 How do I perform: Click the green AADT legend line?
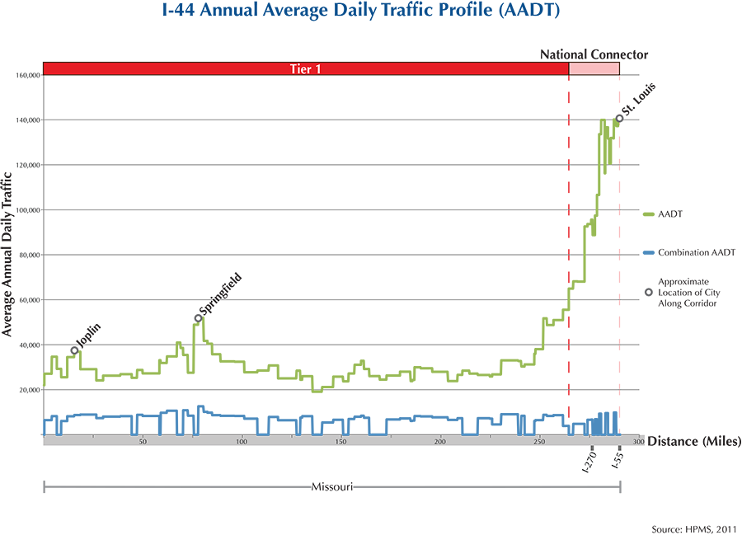click(650, 214)
